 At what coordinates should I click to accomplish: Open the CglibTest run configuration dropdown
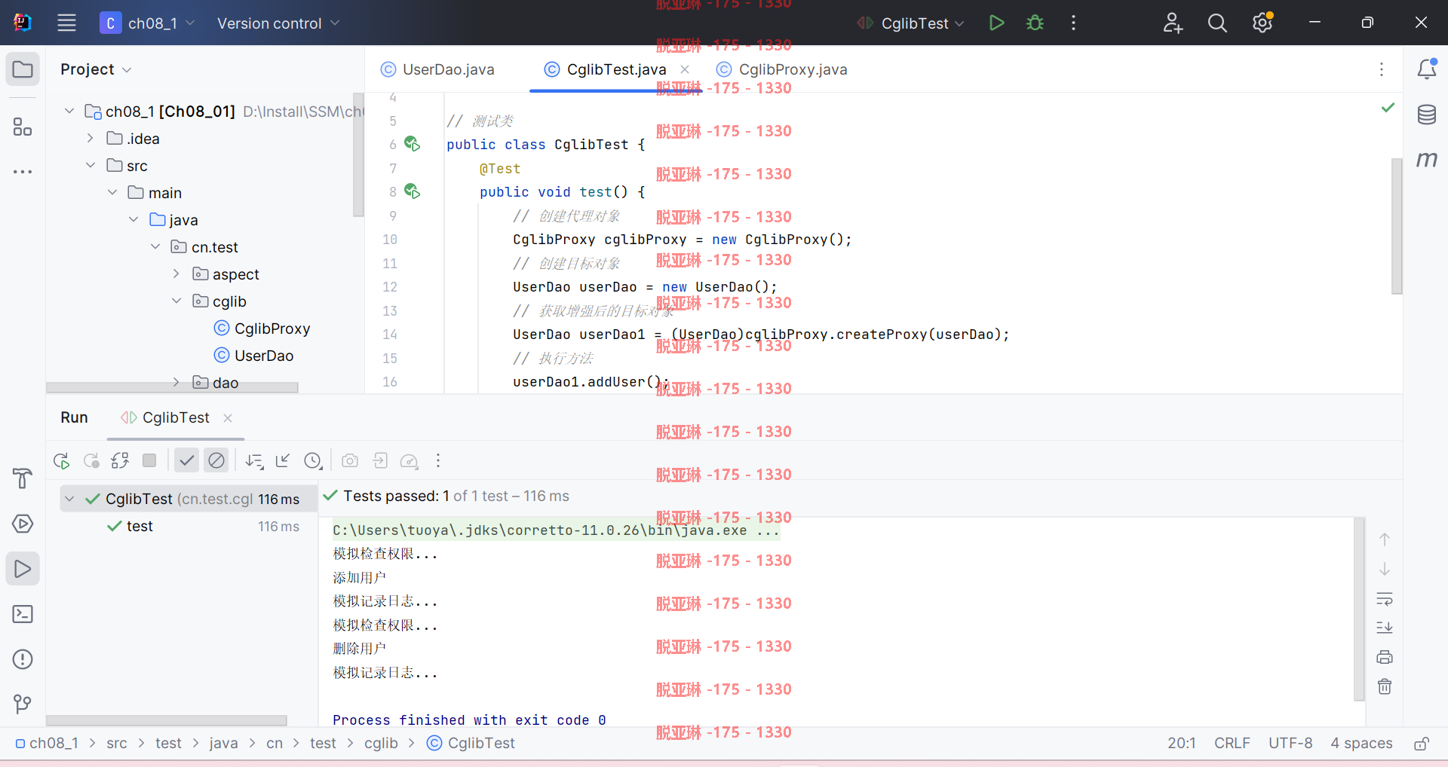pos(910,23)
